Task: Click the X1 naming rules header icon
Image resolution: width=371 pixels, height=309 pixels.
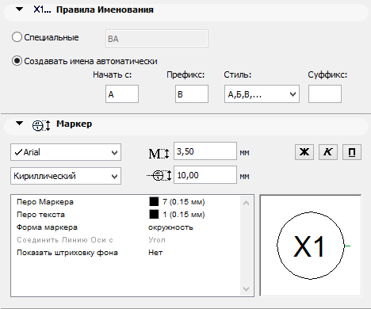Action: (x=42, y=10)
